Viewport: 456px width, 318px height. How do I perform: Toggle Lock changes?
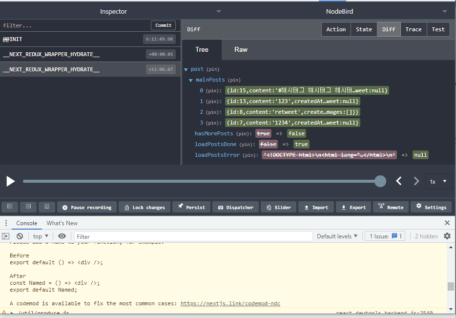(145, 207)
